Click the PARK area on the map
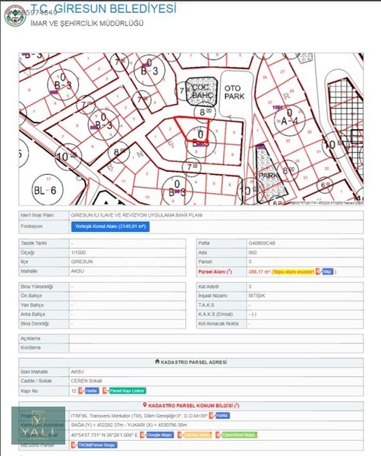The width and height of the screenshot is (381, 456). pyautogui.click(x=269, y=176)
